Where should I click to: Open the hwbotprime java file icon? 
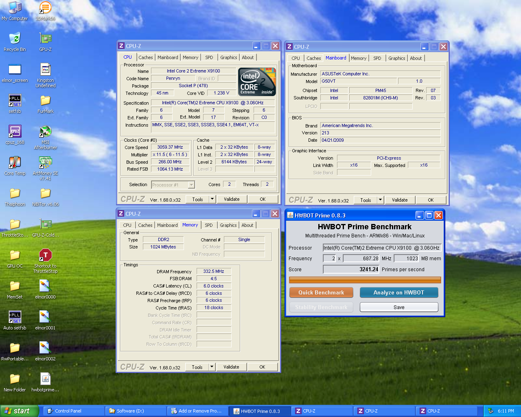[45, 382]
